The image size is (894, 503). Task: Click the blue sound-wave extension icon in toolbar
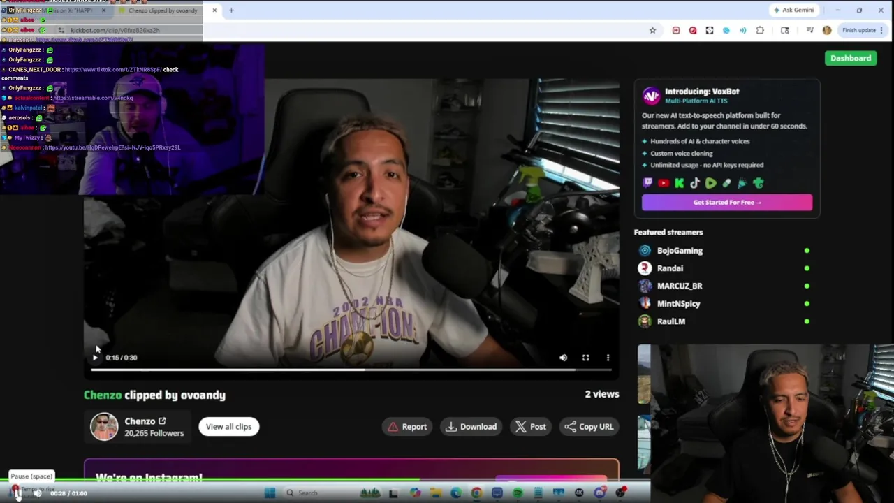(743, 30)
